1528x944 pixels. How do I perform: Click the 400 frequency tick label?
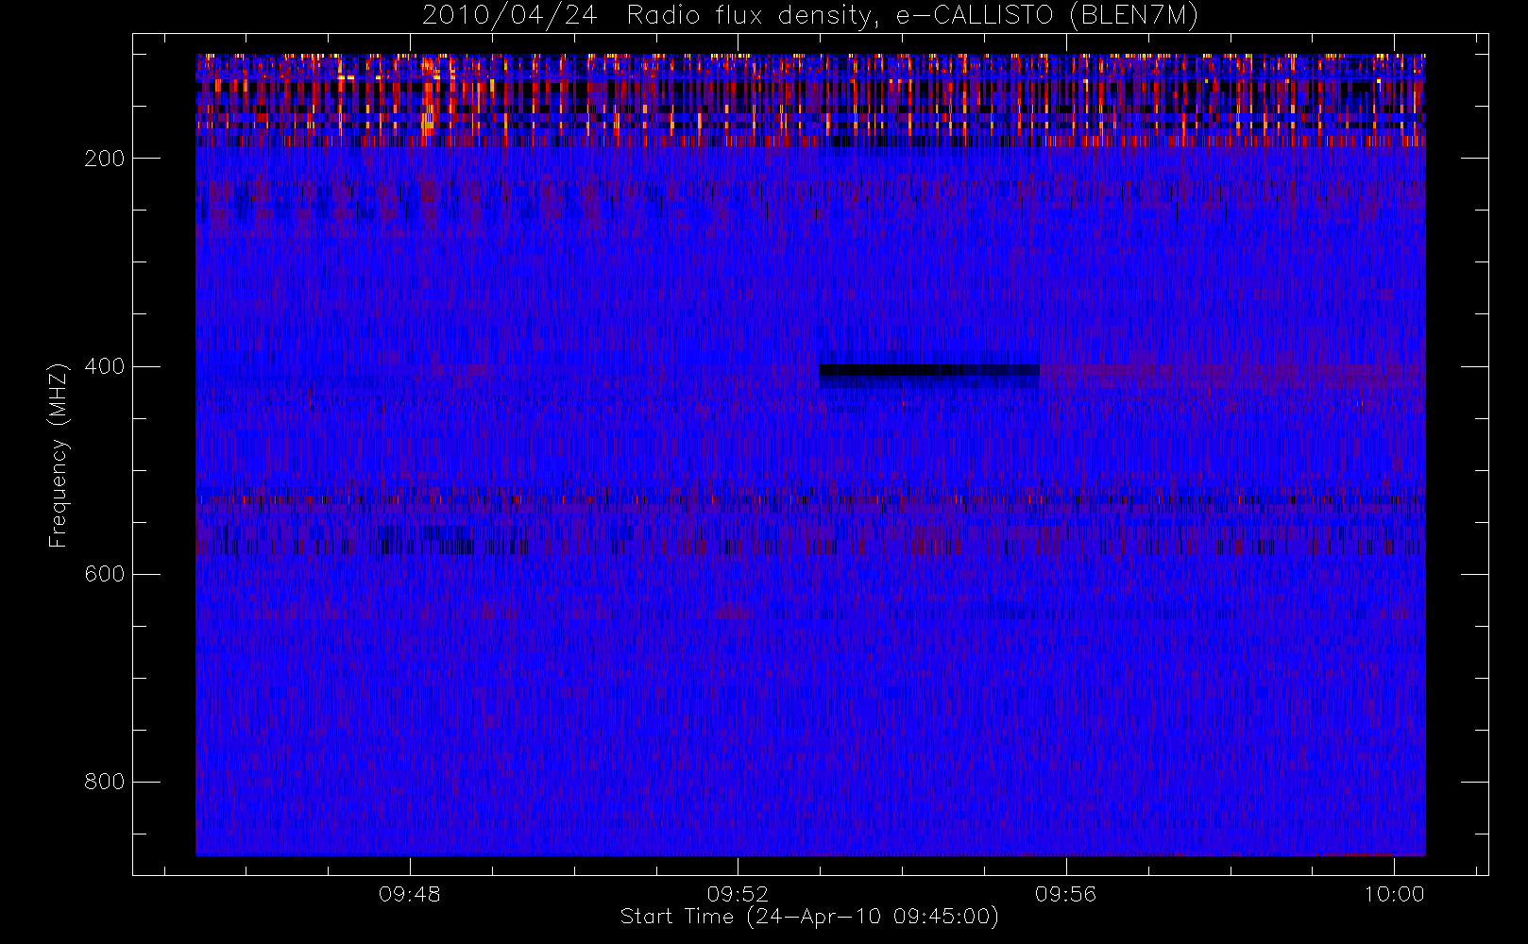tap(105, 366)
